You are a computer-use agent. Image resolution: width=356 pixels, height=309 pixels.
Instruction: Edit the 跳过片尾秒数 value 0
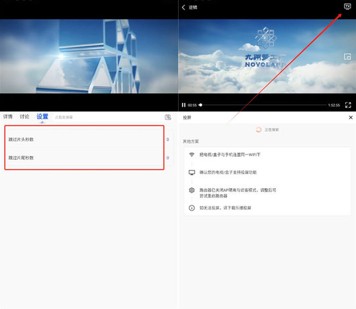click(168, 158)
